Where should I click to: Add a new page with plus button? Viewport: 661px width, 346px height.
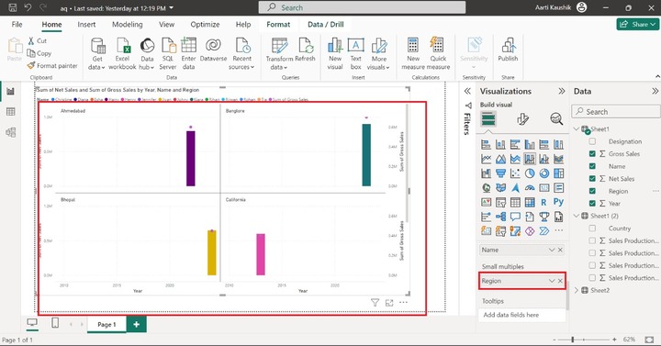(x=136, y=325)
